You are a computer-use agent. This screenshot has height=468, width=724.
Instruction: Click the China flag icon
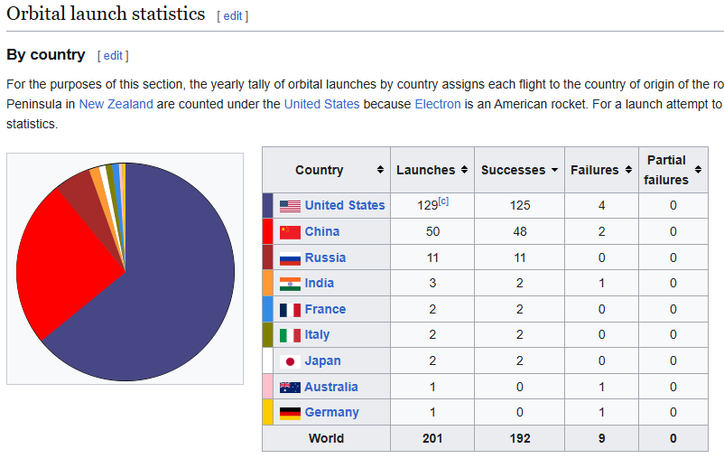[290, 232]
